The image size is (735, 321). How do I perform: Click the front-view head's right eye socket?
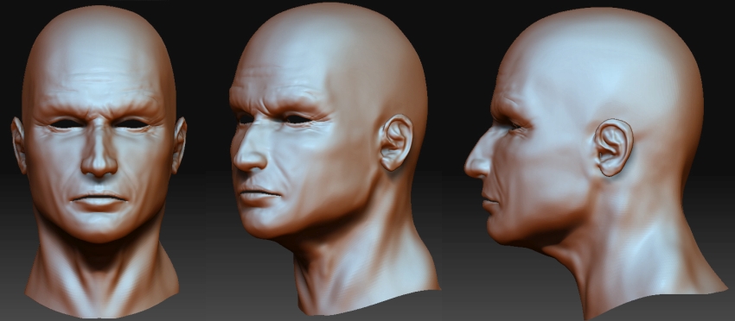click(131, 123)
